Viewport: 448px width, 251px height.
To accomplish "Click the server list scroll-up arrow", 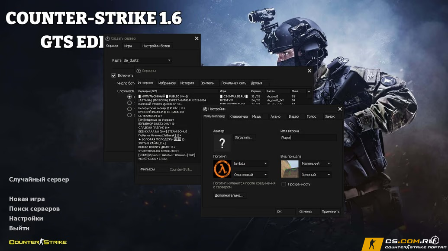I will 309,91.
